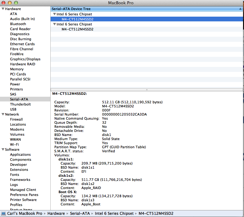Click Hardware in the path bar

point(56,214)
